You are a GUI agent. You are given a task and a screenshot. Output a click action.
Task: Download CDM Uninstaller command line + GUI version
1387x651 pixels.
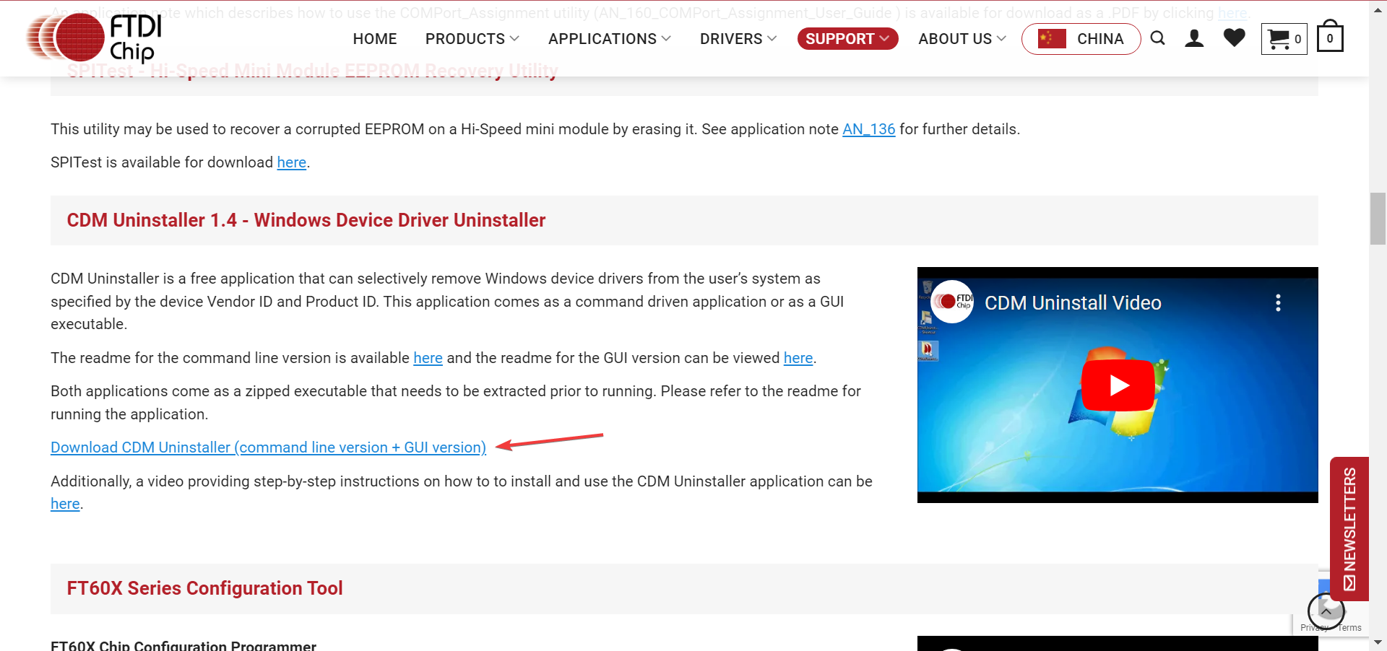click(268, 447)
